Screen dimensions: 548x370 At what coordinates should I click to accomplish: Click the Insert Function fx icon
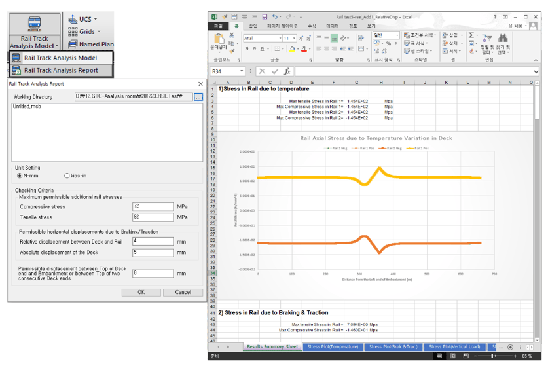[287, 71]
